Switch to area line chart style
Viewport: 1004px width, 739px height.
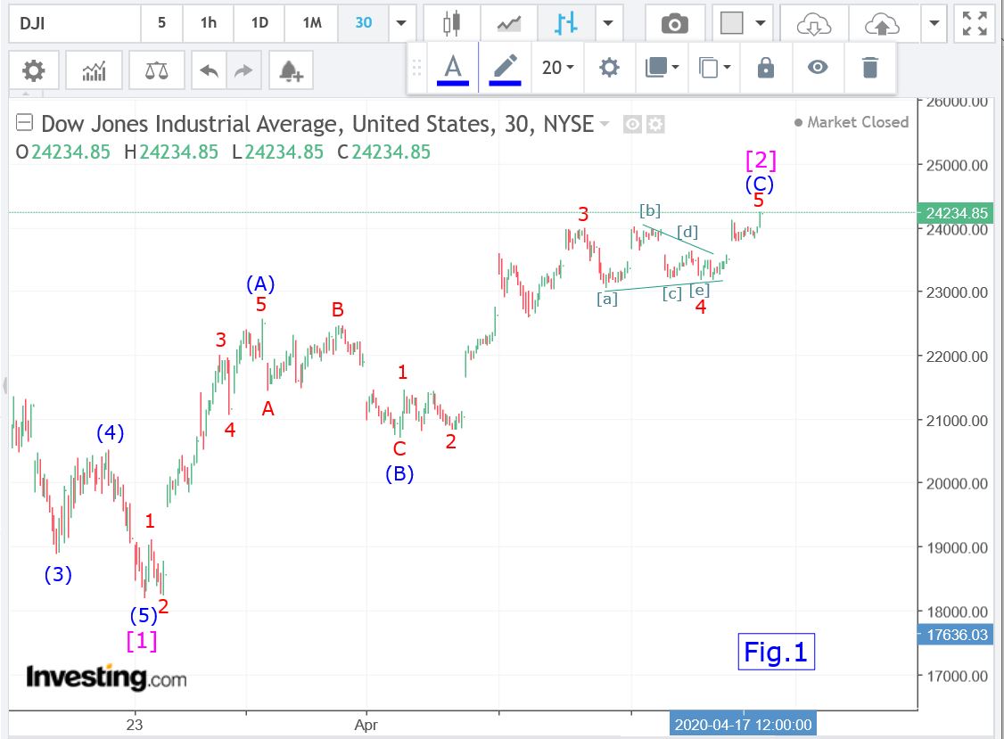(509, 24)
